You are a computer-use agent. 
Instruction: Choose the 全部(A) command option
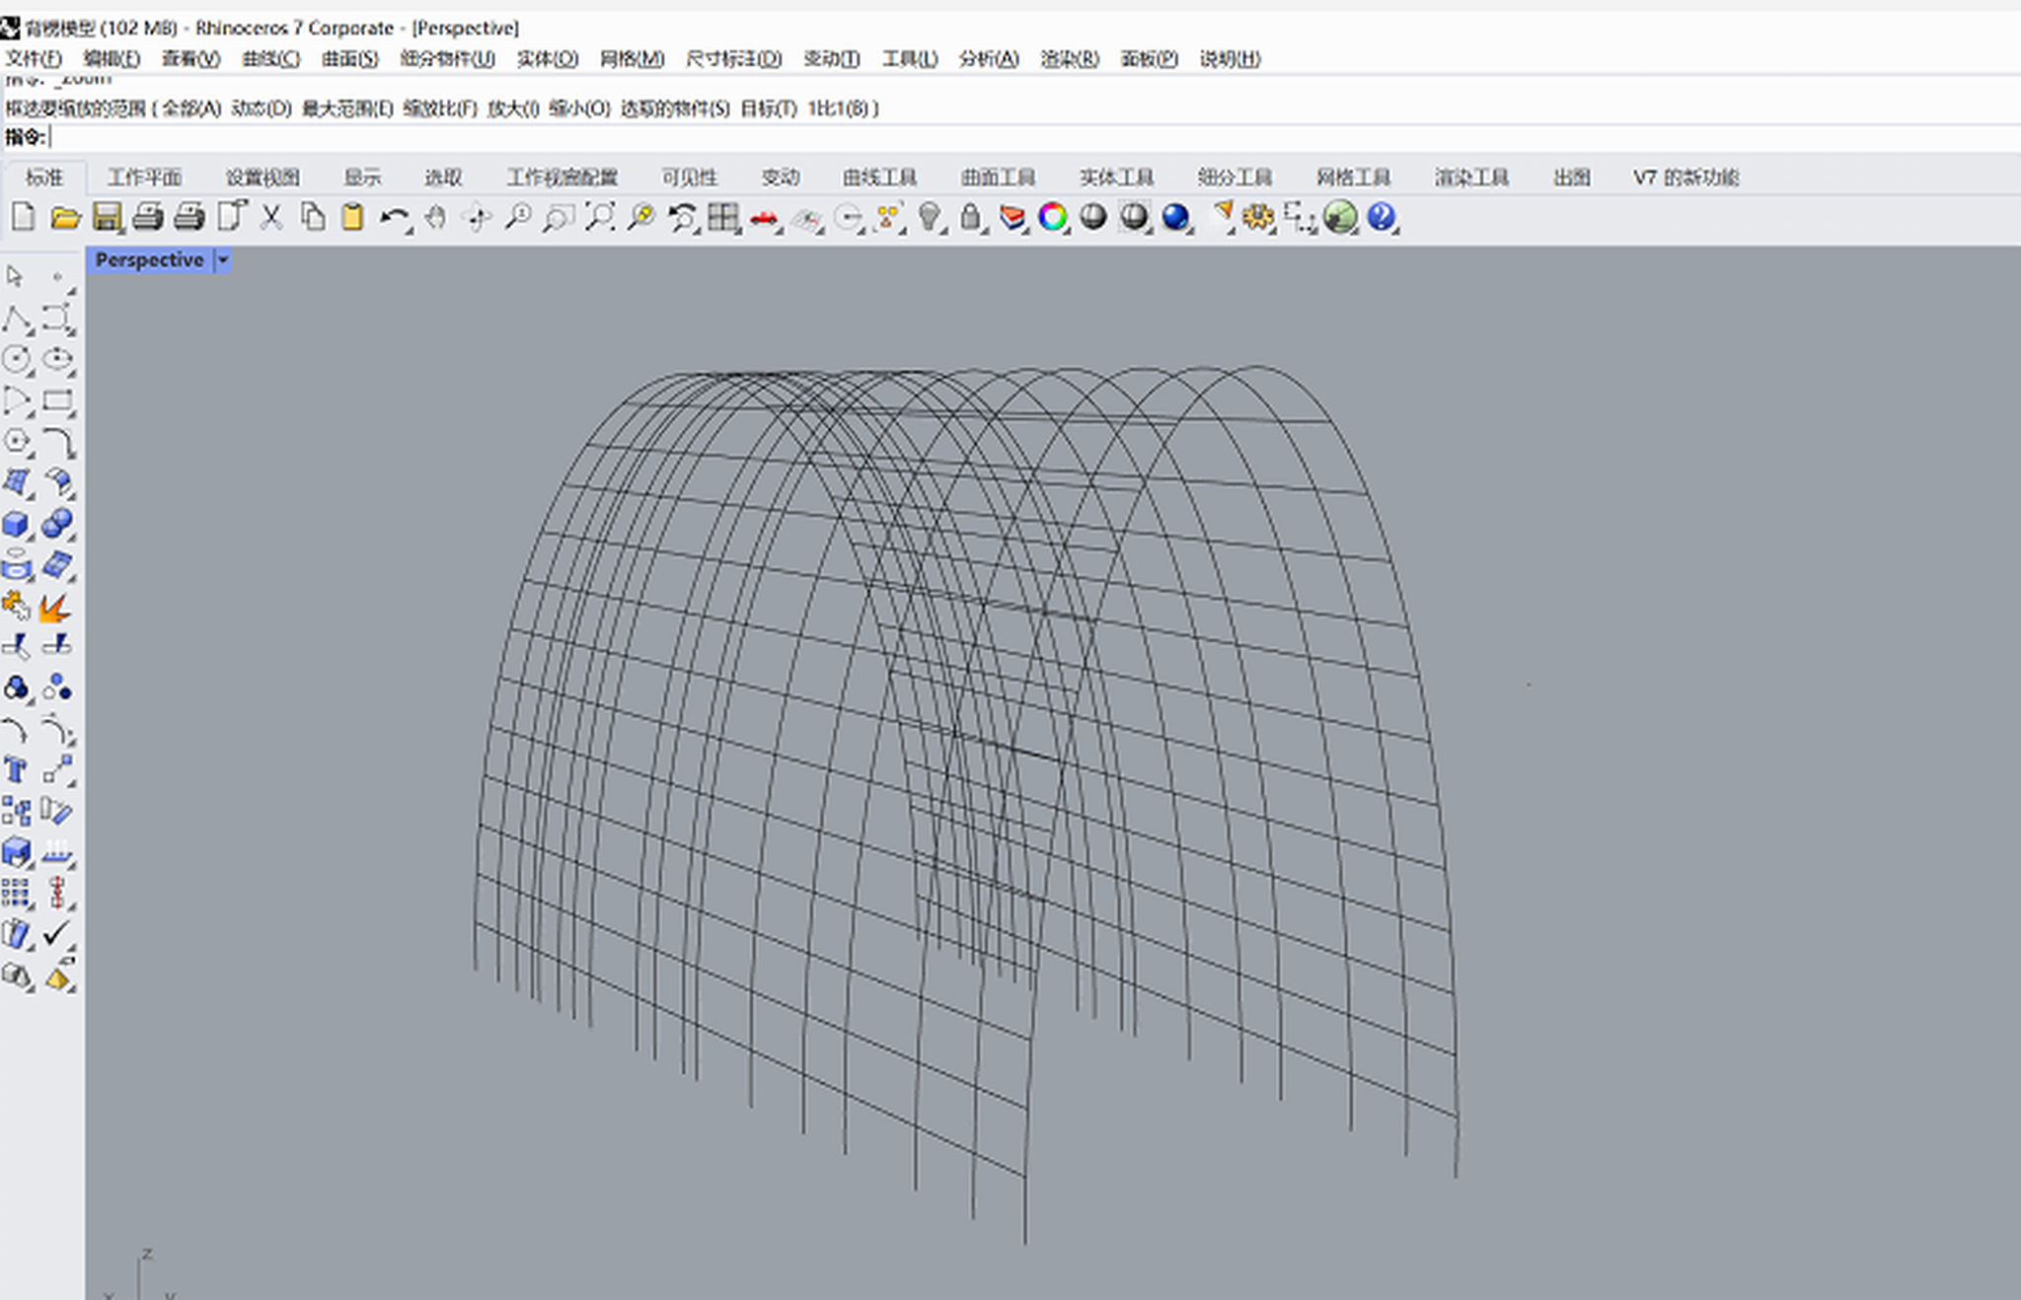(x=191, y=108)
